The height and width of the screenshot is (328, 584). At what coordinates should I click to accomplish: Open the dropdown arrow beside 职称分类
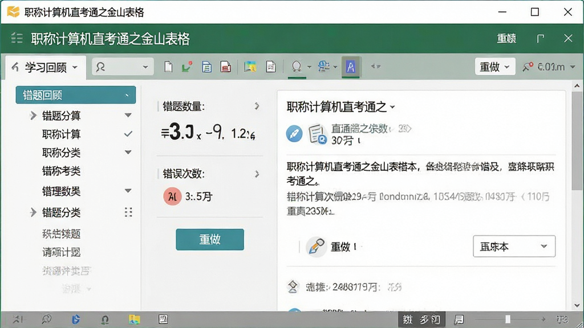tap(128, 153)
